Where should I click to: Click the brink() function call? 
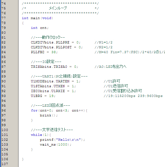click(x=49, y=115)
